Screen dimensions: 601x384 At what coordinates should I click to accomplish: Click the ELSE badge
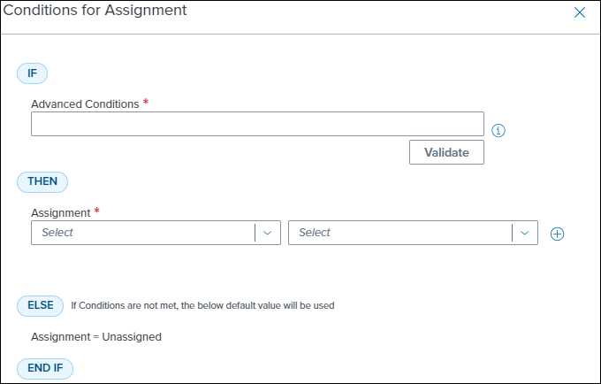point(41,306)
